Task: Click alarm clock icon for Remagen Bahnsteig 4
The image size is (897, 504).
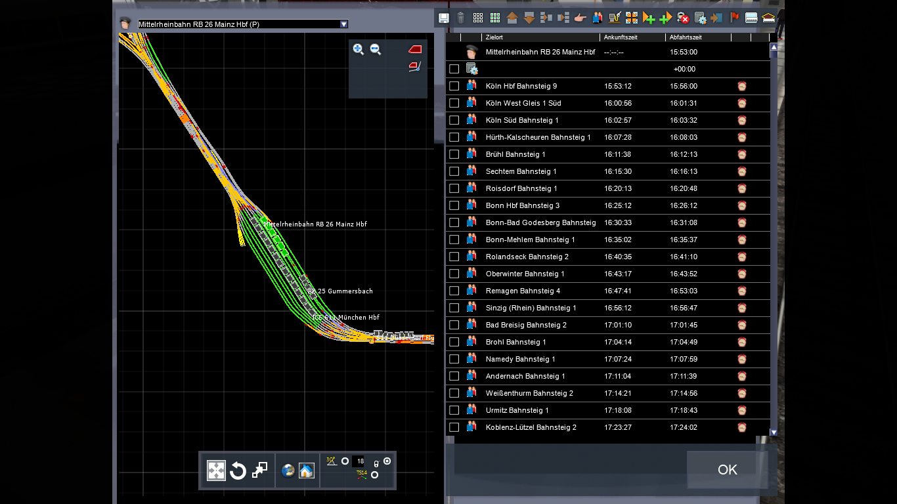Action: (741, 291)
